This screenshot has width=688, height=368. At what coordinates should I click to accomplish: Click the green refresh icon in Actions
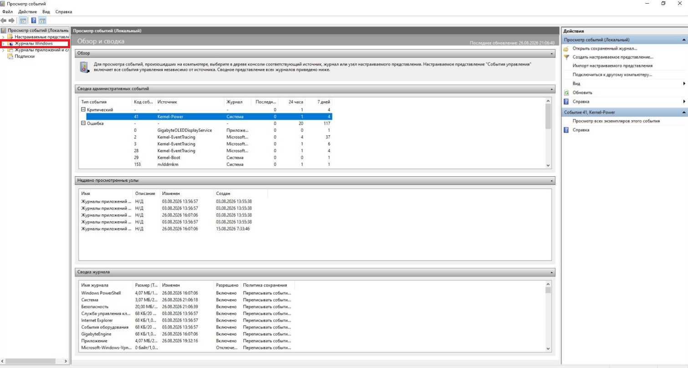566,93
